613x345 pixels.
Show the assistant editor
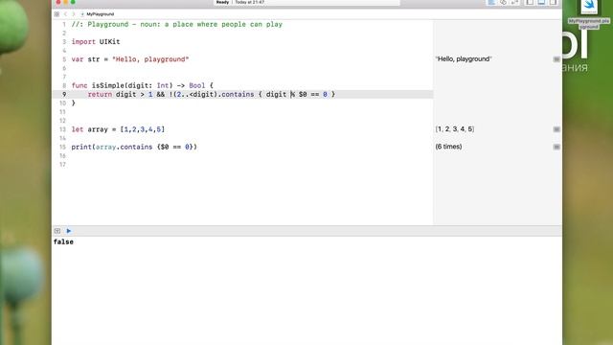503,2
